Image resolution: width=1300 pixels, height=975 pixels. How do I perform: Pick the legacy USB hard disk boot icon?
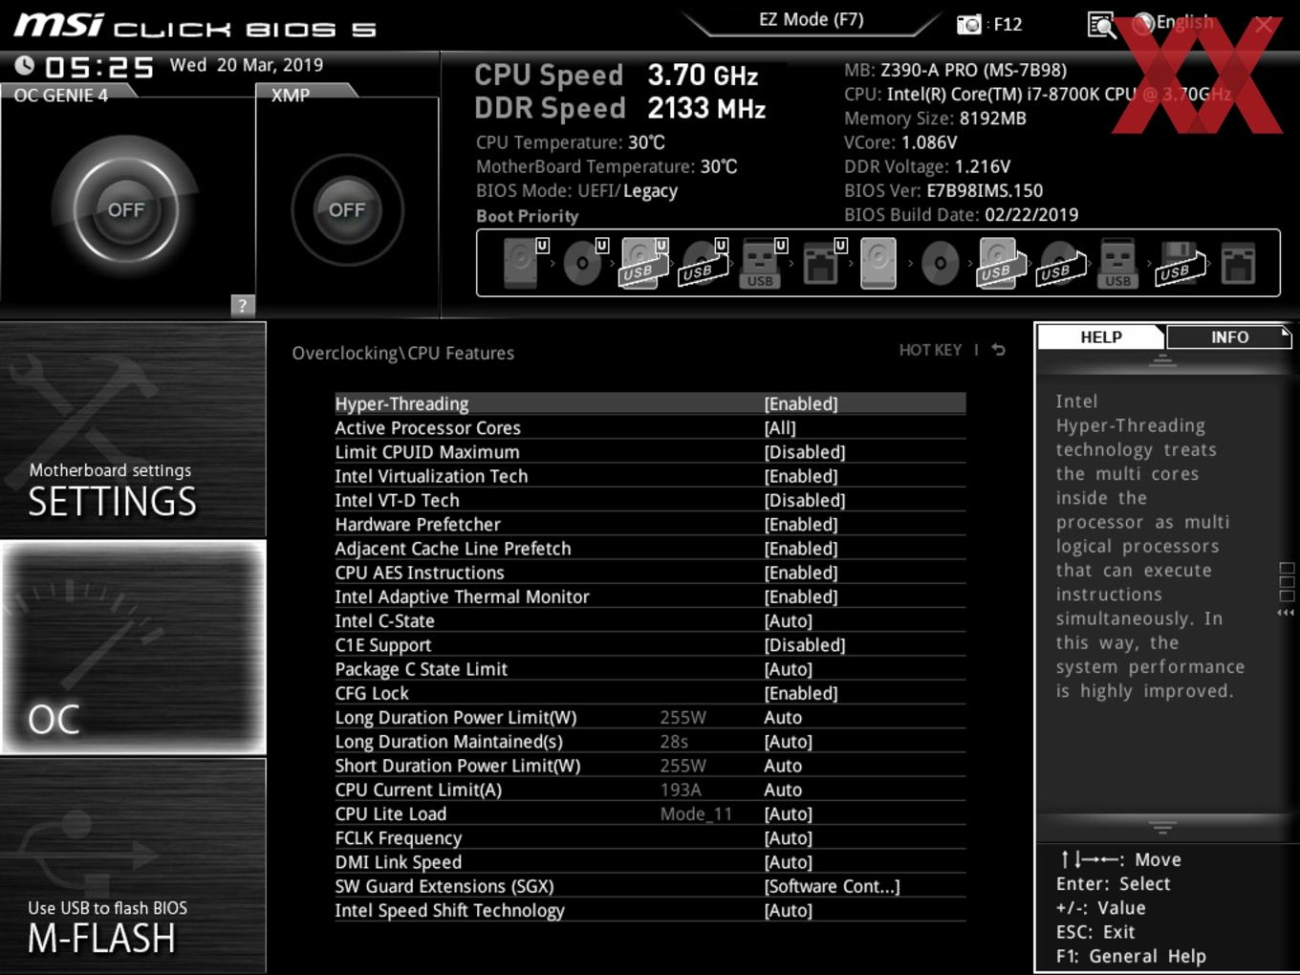(x=1001, y=263)
